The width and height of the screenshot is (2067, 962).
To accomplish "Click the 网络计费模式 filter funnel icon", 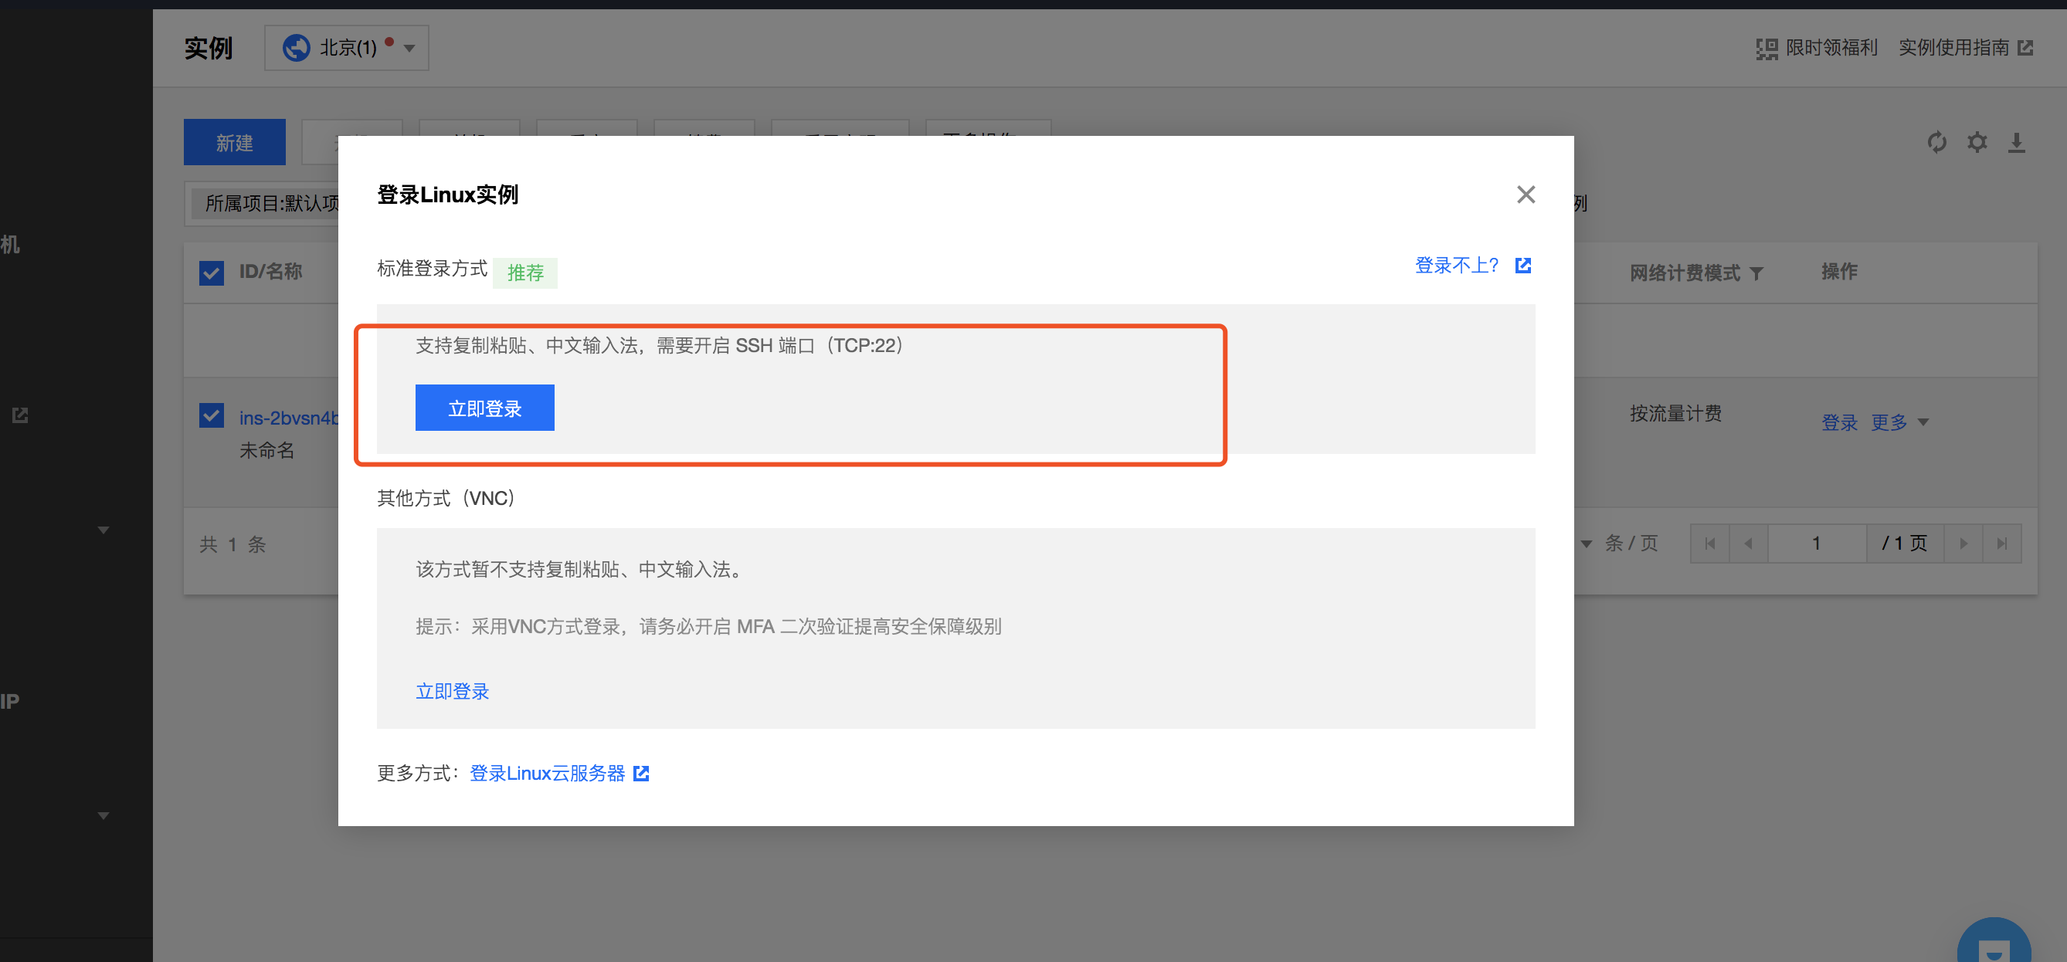I will (x=1756, y=273).
